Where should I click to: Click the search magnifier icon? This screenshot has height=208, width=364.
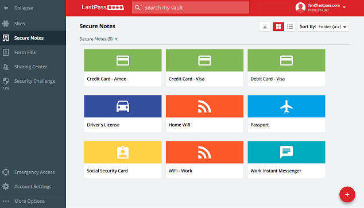click(x=137, y=7)
